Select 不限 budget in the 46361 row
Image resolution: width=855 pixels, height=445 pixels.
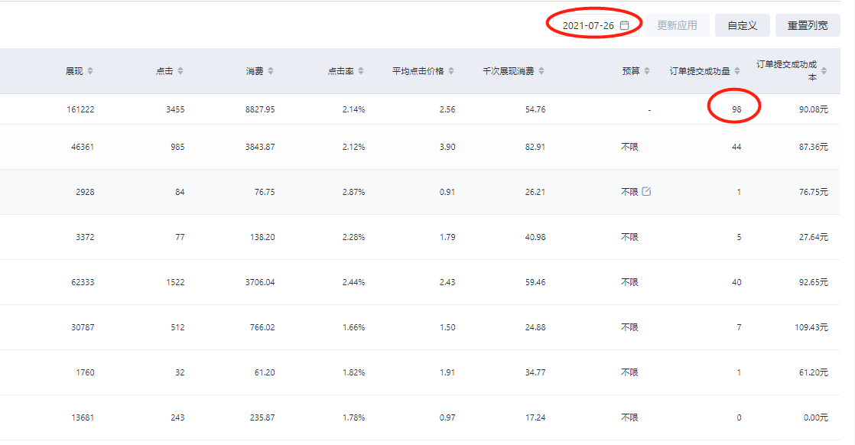click(629, 147)
